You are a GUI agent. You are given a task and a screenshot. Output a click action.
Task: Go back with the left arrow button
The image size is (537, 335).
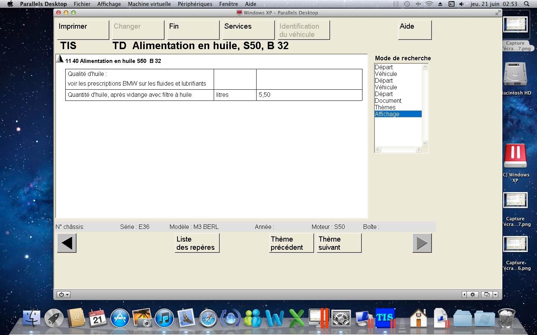pos(67,243)
